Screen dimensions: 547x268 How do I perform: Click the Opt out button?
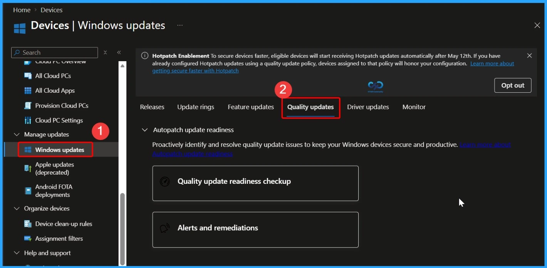tap(513, 85)
